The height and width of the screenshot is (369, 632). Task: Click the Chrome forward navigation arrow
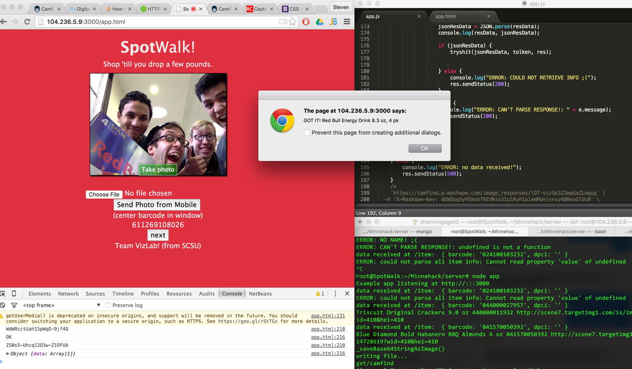point(15,22)
